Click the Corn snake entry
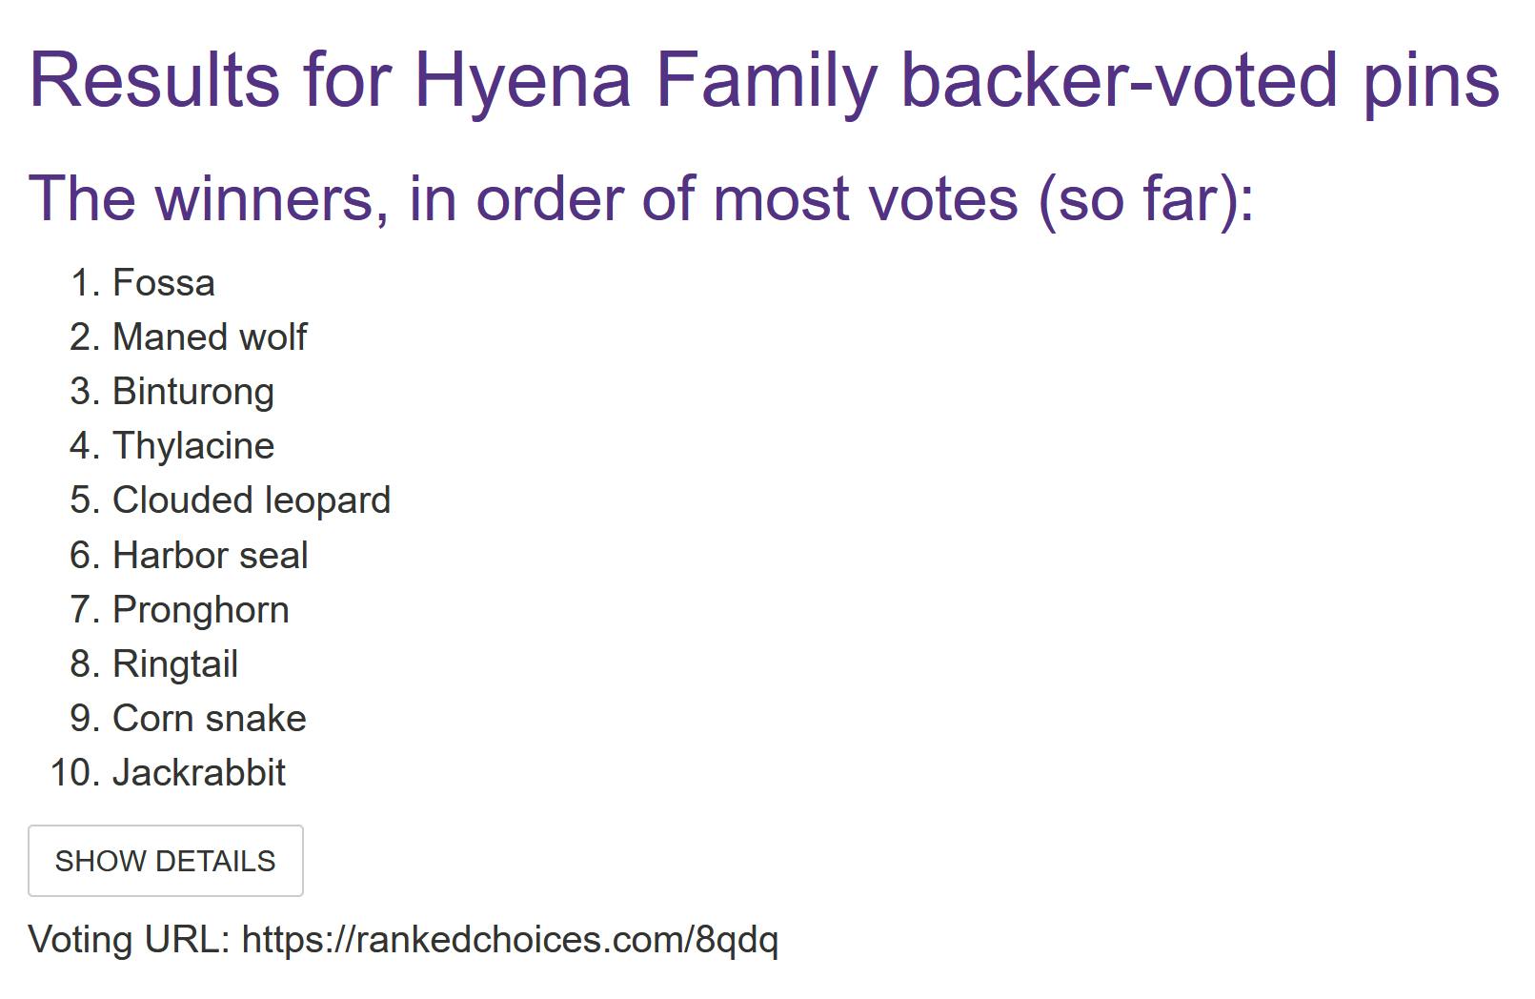This screenshot has width=1535, height=999. pyautogui.click(x=209, y=719)
